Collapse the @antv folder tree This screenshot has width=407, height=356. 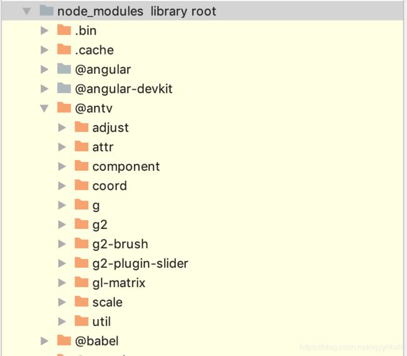click(44, 108)
